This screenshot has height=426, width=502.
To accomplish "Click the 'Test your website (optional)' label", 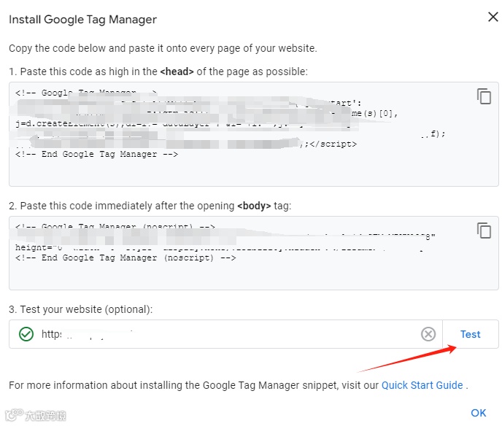I will coord(81,309).
